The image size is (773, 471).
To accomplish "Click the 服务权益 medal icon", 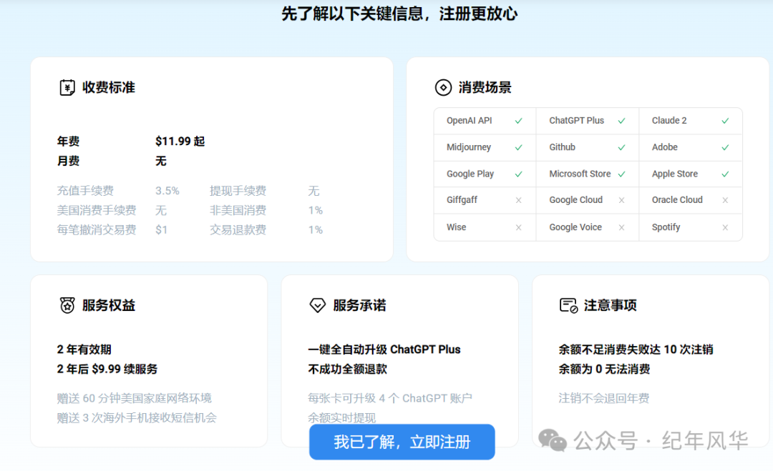I will [x=67, y=305].
